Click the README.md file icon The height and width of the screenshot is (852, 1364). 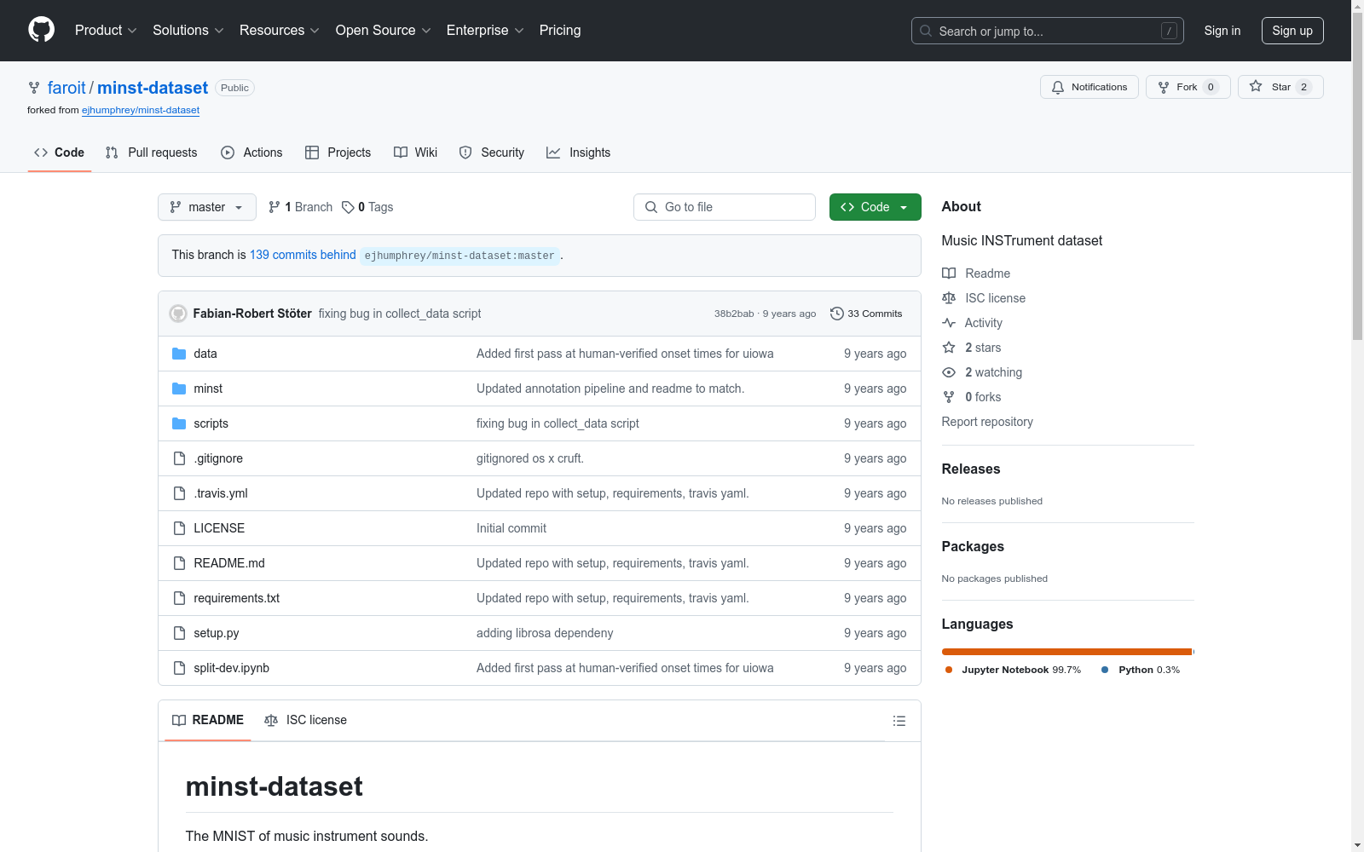(179, 563)
